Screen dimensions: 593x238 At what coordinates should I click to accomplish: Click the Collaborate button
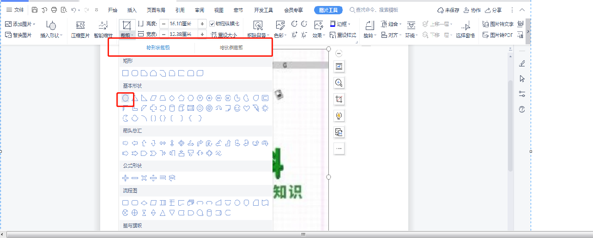click(x=472, y=10)
